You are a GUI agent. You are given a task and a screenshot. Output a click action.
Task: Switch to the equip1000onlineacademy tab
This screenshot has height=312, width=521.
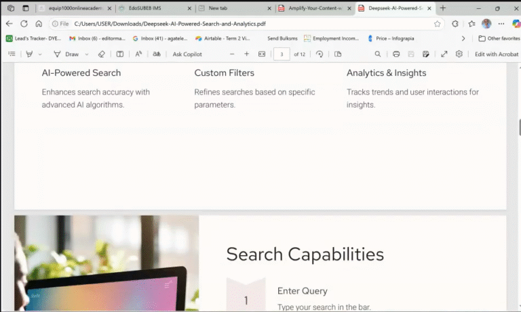coord(75,8)
